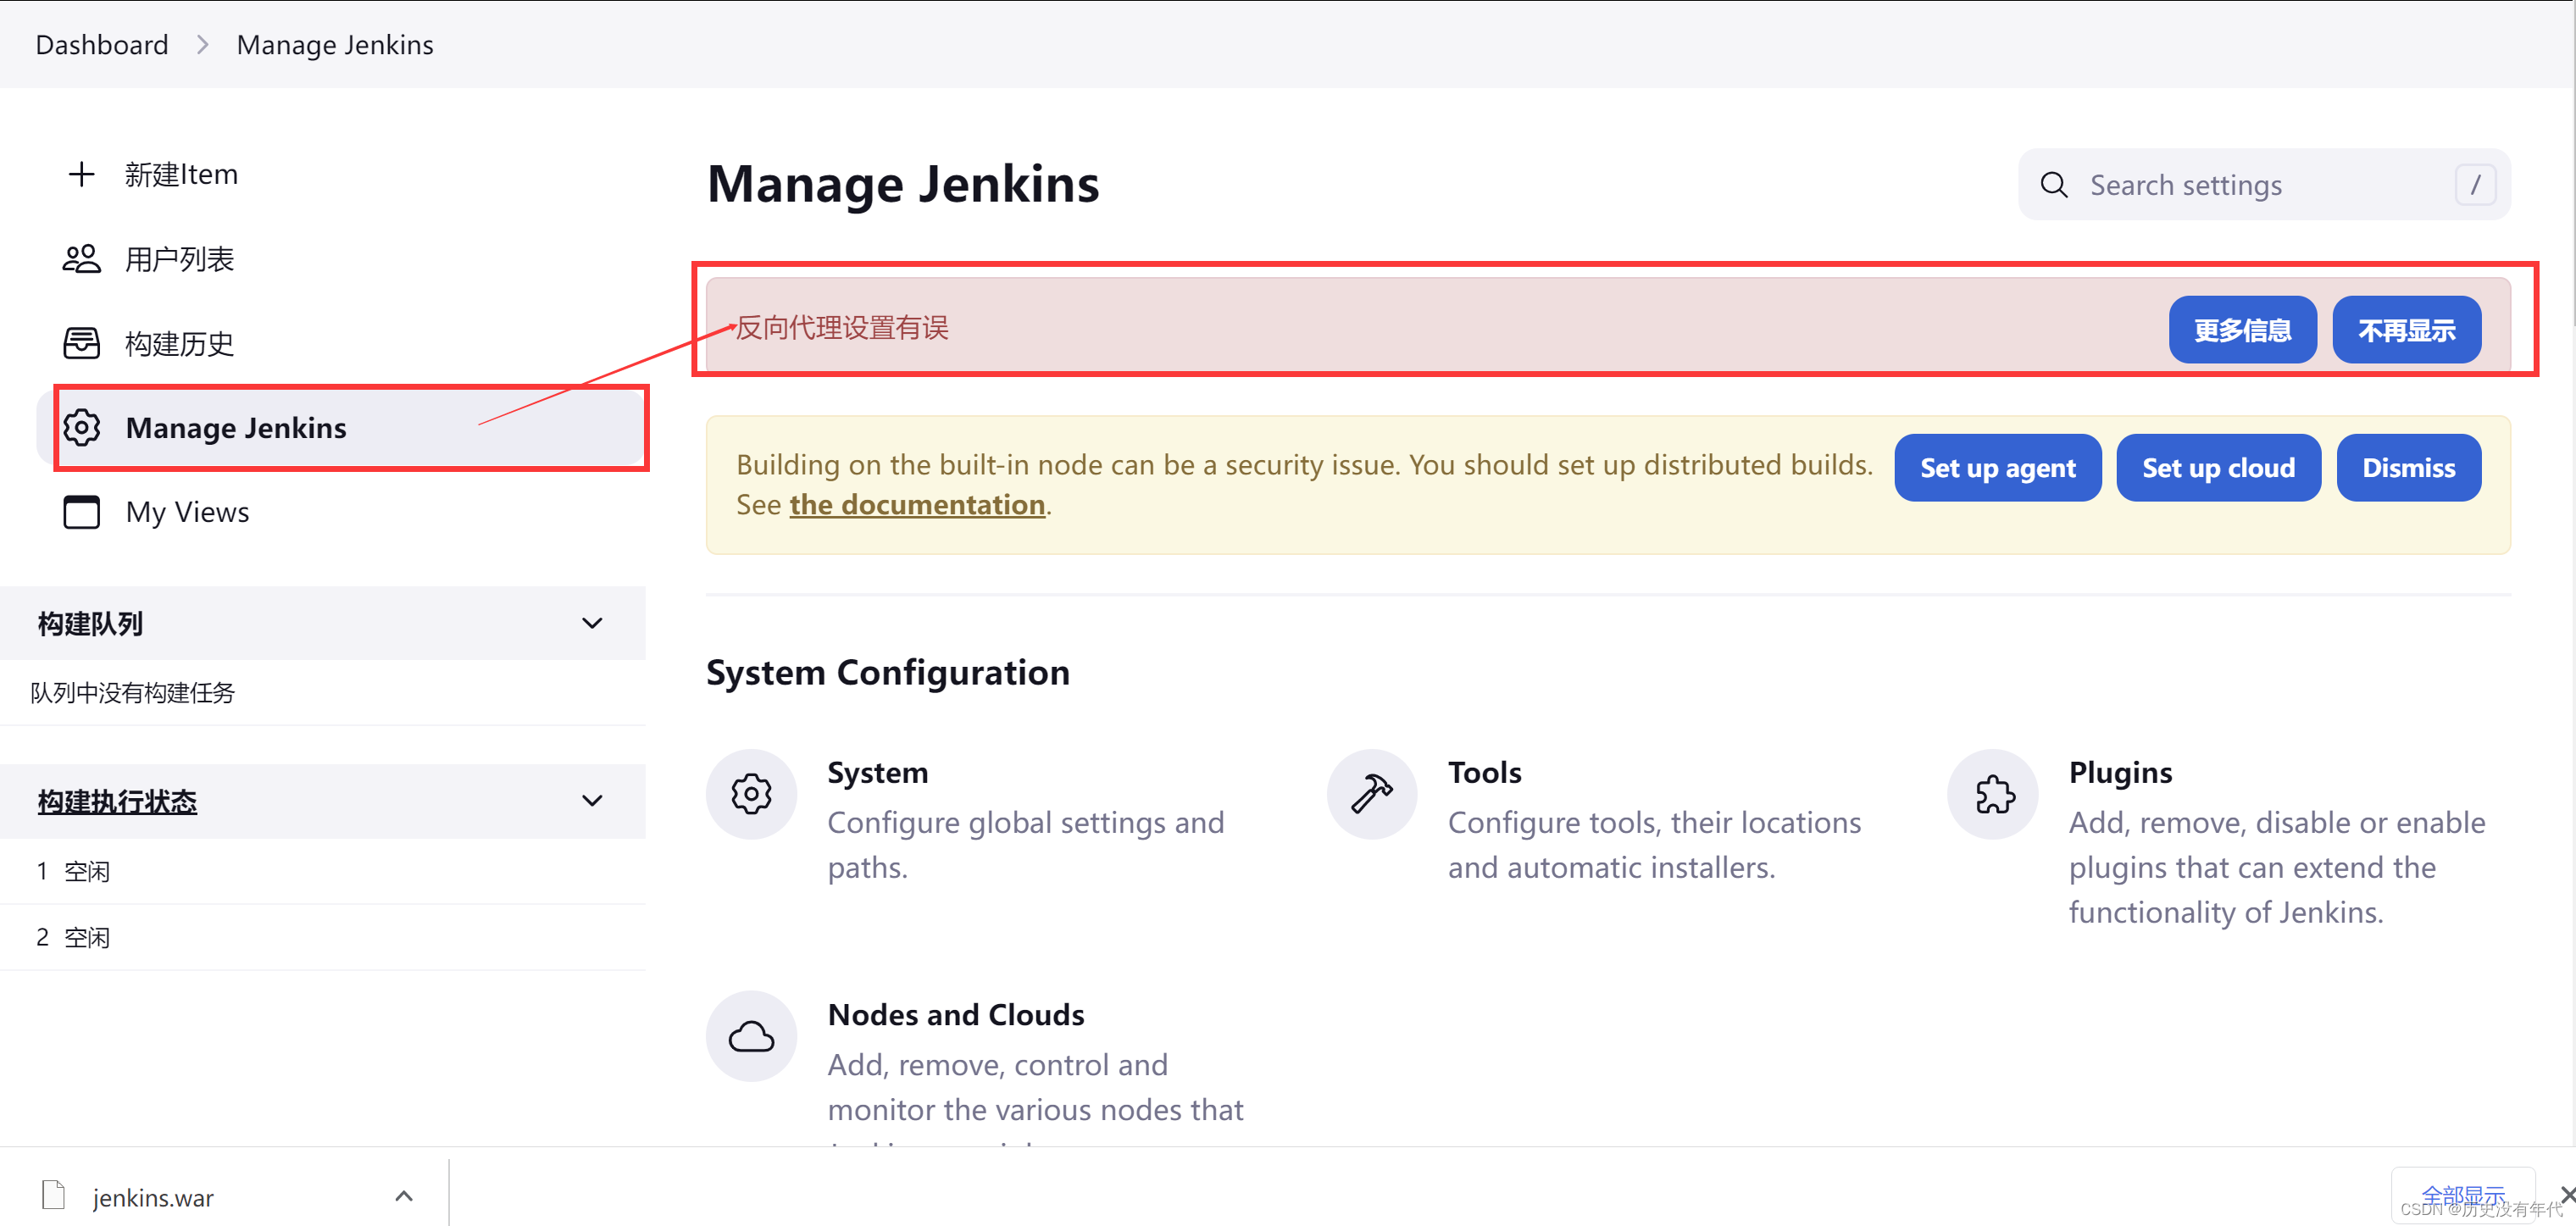Go to Dashboard breadcrumb
This screenshot has width=2576, height=1226.
tap(102, 45)
